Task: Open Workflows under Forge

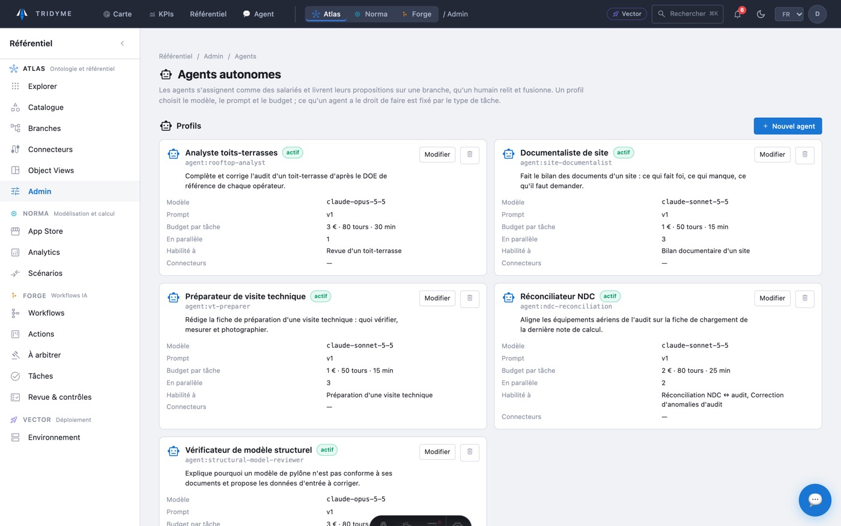Action: 70,313
